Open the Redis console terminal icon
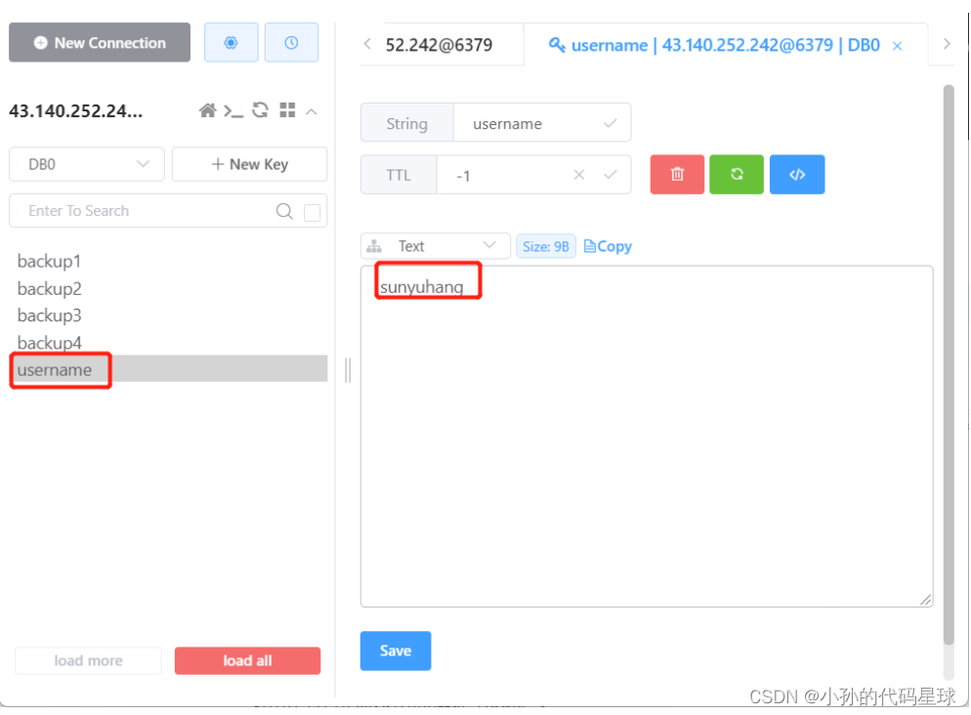The height and width of the screenshot is (715, 971). (x=233, y=111)
